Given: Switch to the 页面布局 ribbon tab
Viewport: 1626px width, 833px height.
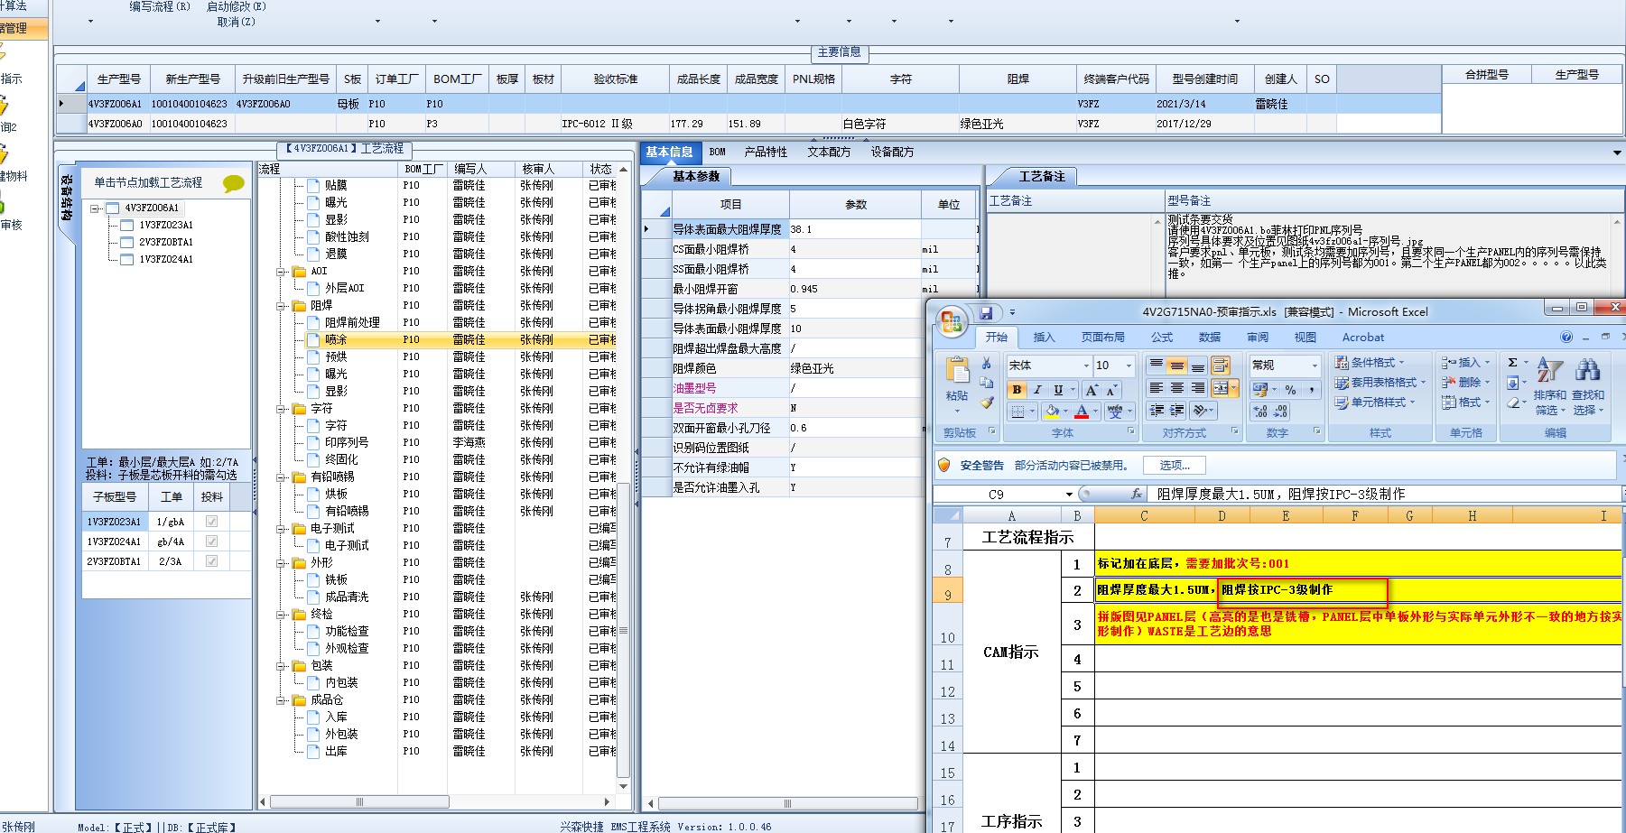Looking at the screenshot, I should (1102, 338).
